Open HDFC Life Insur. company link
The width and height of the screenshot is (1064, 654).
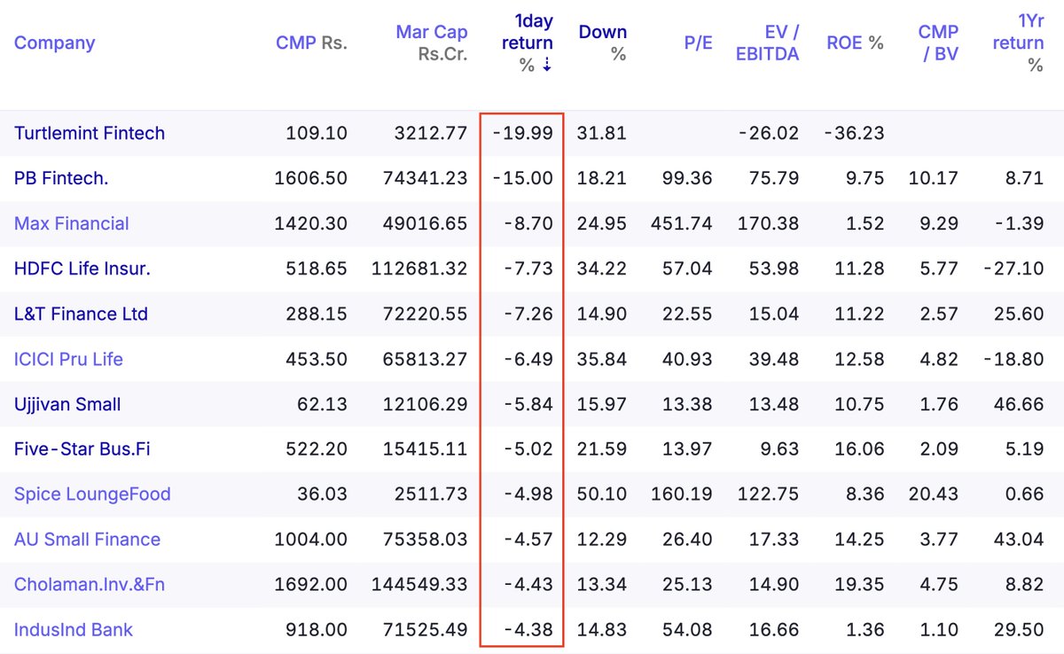[x=82, y=269]
